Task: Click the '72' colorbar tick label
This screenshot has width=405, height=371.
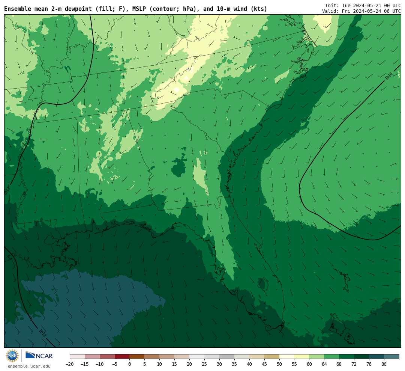Action: coord(354,364)
